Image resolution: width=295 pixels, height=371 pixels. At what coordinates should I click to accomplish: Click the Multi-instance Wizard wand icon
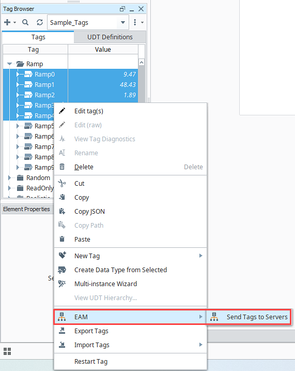click(x=62, y=284)
